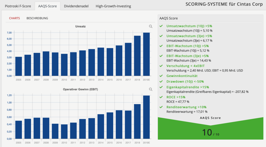Click the text ROCE = 47,77 %
This screenshot has height=147, width=266.
(178, 102)
